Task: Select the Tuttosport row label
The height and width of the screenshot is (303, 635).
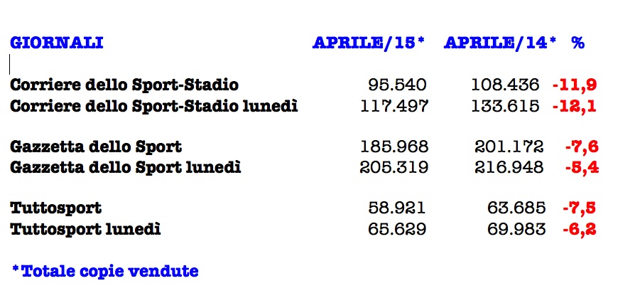Action: pos(55,208)
